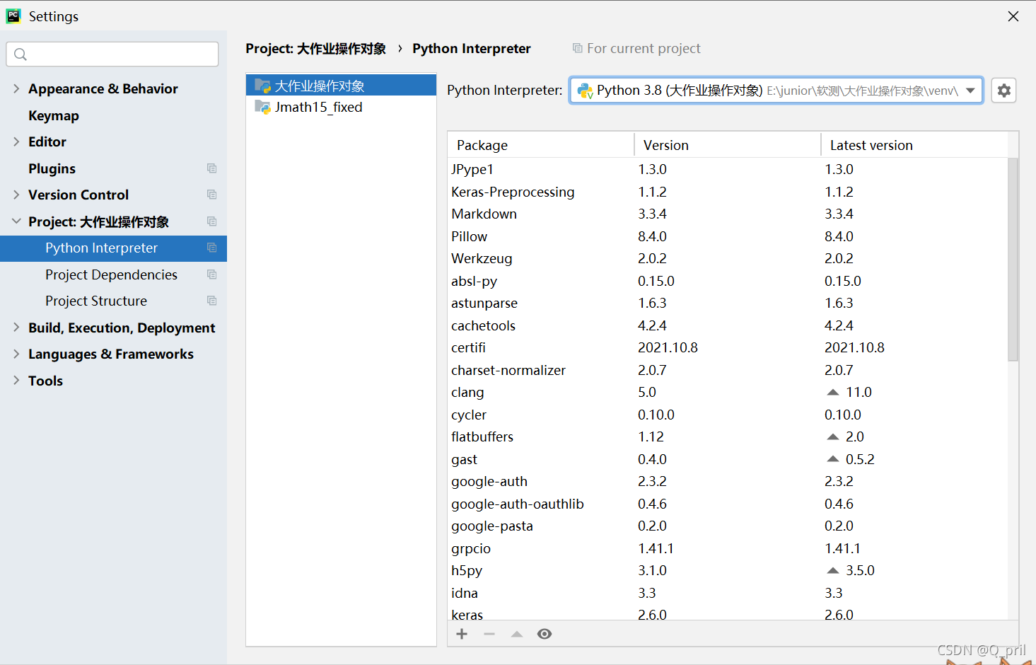Click the search magnifier icon in settings

21,54
